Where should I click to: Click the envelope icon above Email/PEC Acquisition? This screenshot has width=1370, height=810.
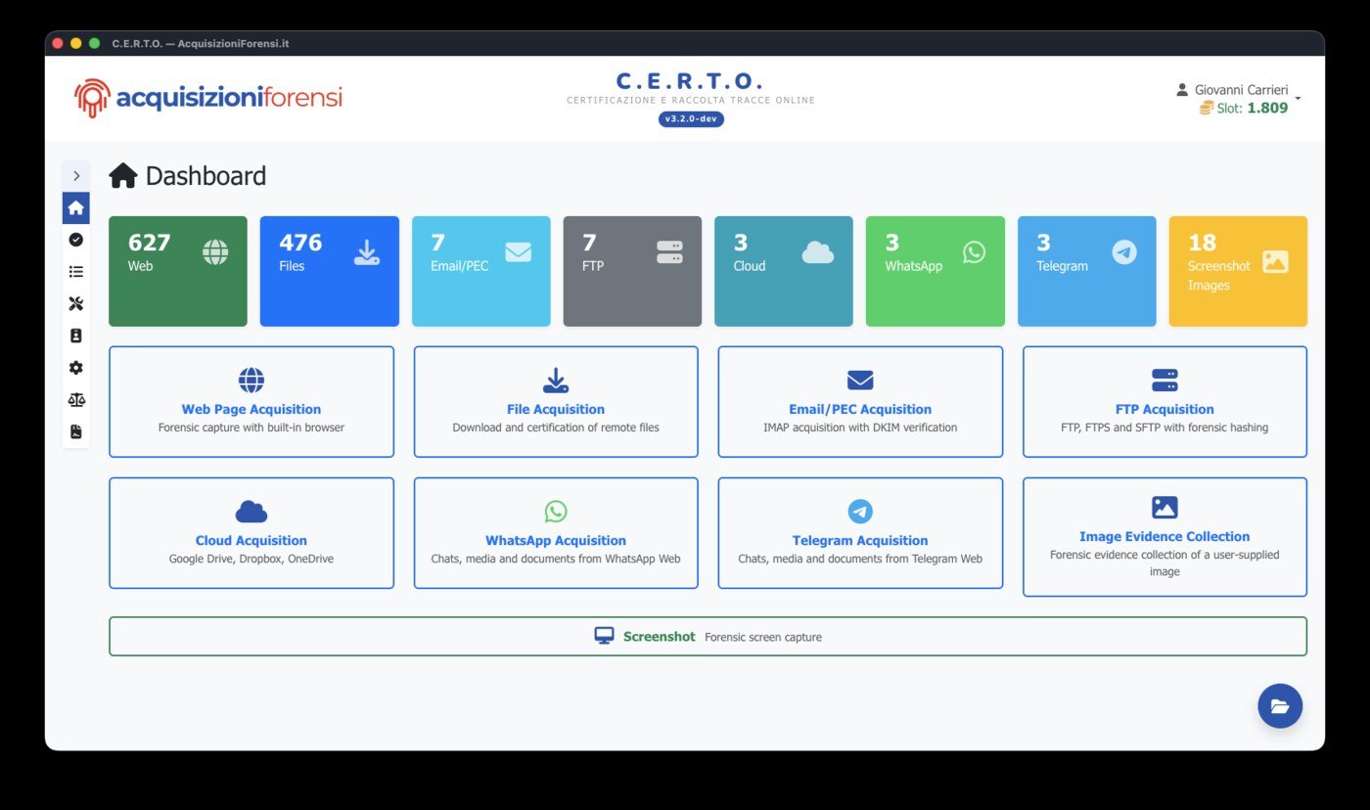[x=860, y=381]
